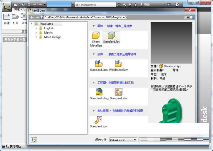The width and height of the screenshot is (213, 151).
Task: Open the help dropdown arrow in title bar
Action: 181,5
